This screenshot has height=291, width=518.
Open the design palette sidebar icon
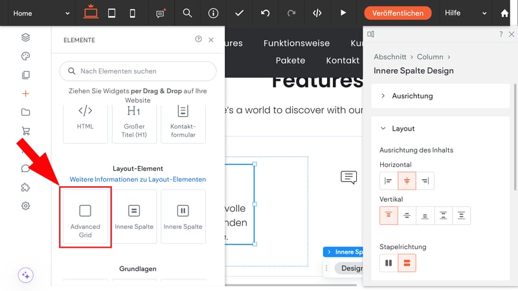tap(26, 56)
